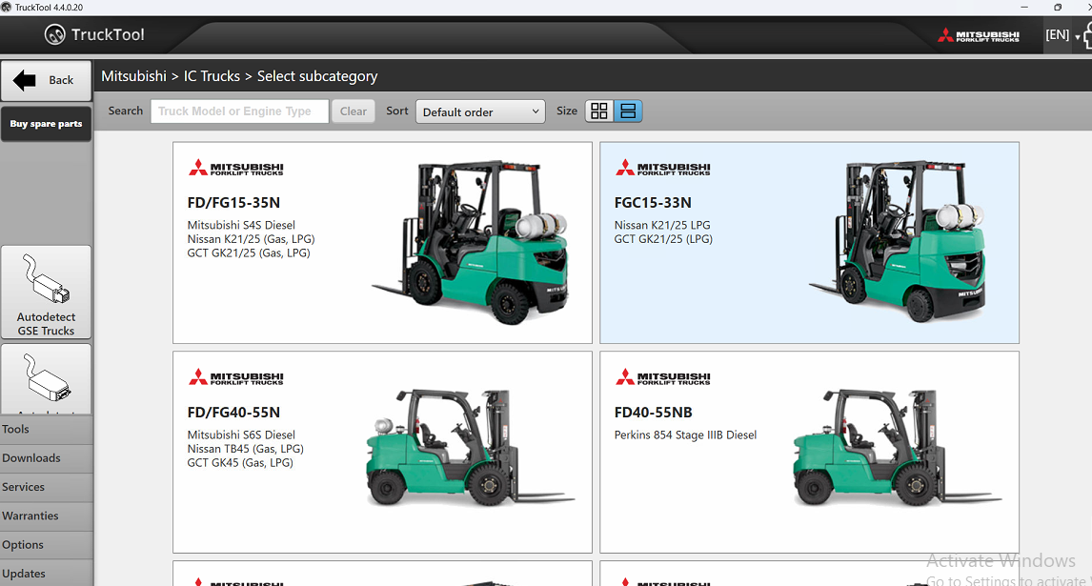Click the Mitsubishi logo in the FGC15-33N card

[x=662, y=168]
